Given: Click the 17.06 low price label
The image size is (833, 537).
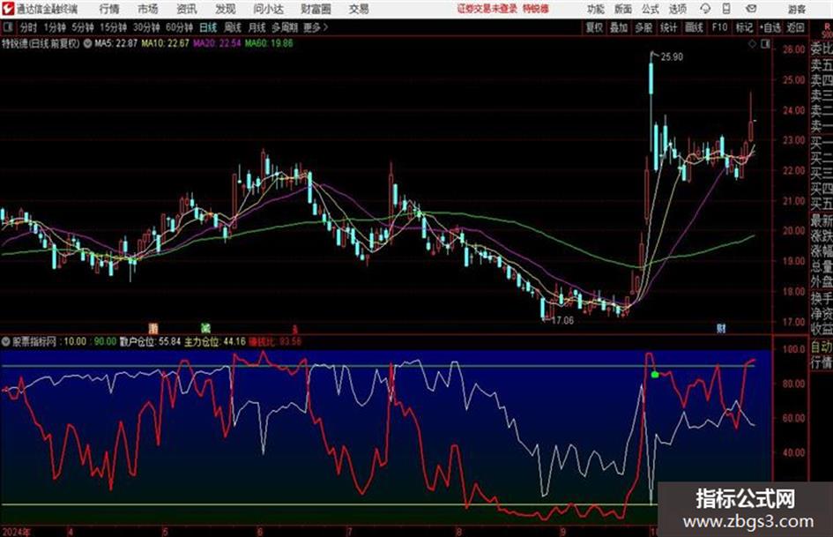Looking at the screenshot, I should [562, 321].
